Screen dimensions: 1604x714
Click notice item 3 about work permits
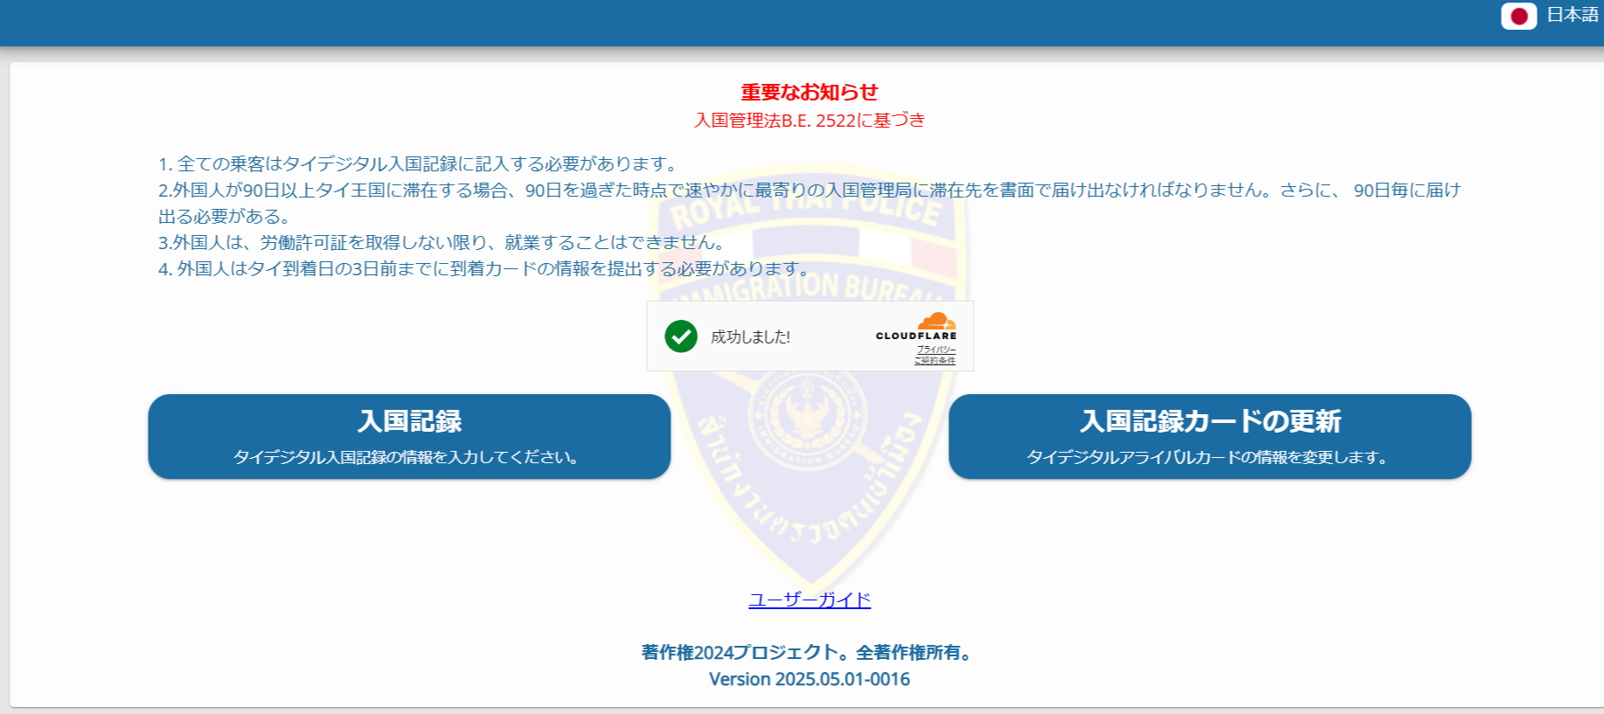pyautogui.click(x=441, y=242)
